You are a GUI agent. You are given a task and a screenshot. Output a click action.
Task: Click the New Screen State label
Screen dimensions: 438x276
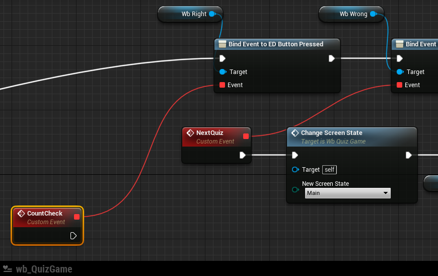325,184
